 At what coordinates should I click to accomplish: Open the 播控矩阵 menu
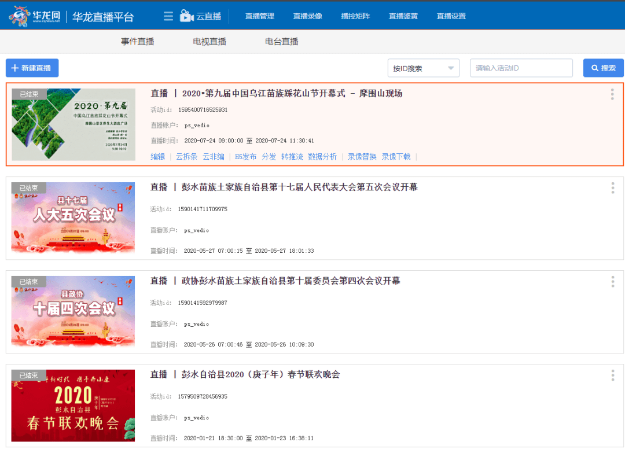coord(355,16)
